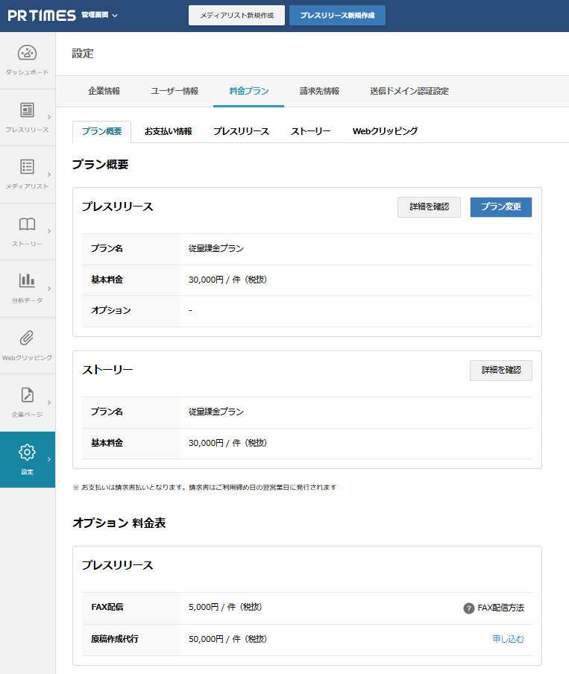Switch to the 請求先情報 tab
The width and height of the screenshot is (569, 674).
tap(319, 91)
